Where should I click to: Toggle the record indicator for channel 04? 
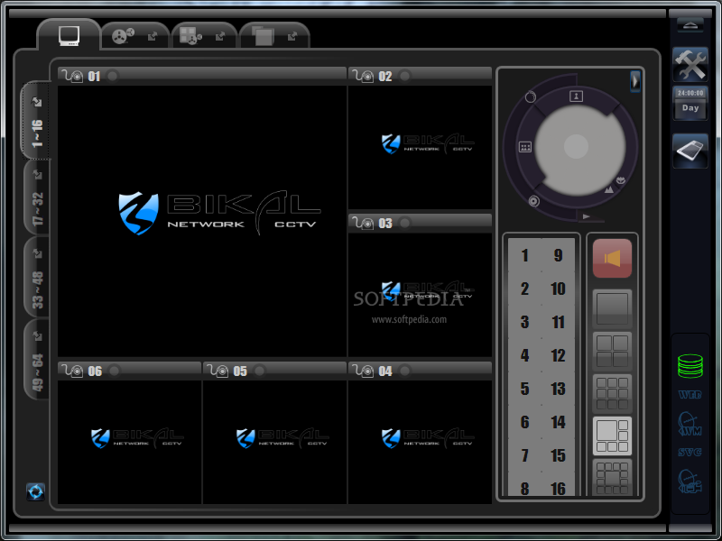pos(404,371)
